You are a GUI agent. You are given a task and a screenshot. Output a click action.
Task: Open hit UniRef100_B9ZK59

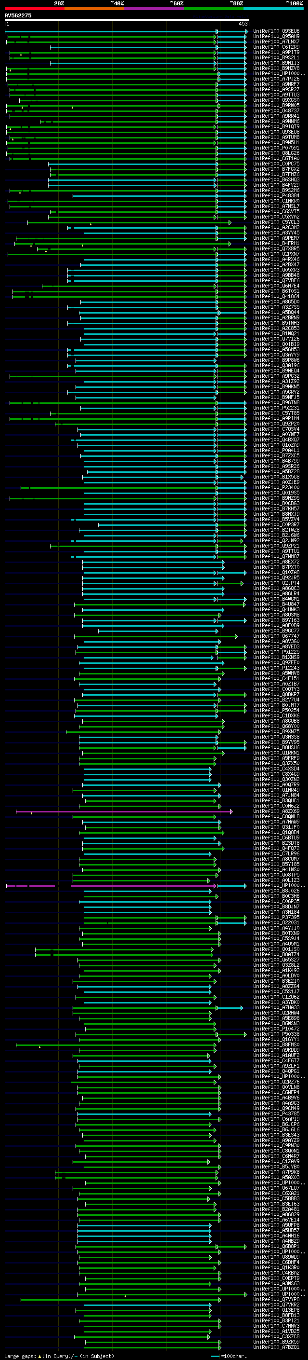(276, 1342)
